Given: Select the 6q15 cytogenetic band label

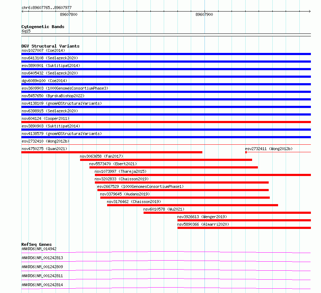Looking at the screenshot, I should coord(26,31).
